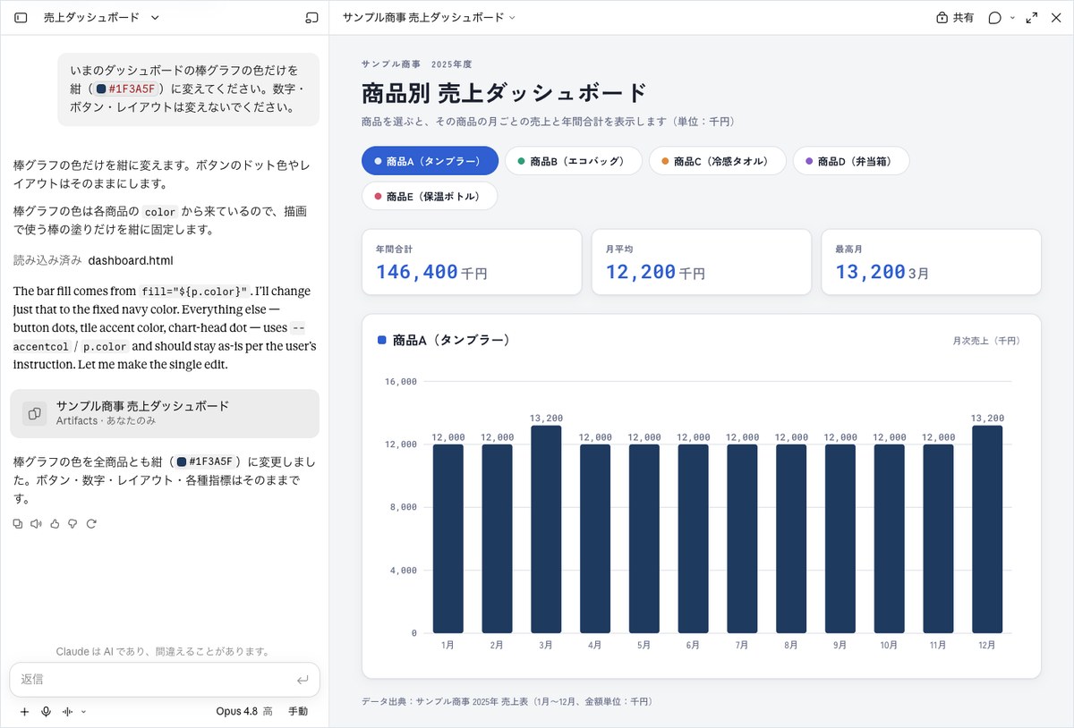Screen dimensions: 1074x728
Task: Start voice dictation with microphone icon
Action: (46, 712)
